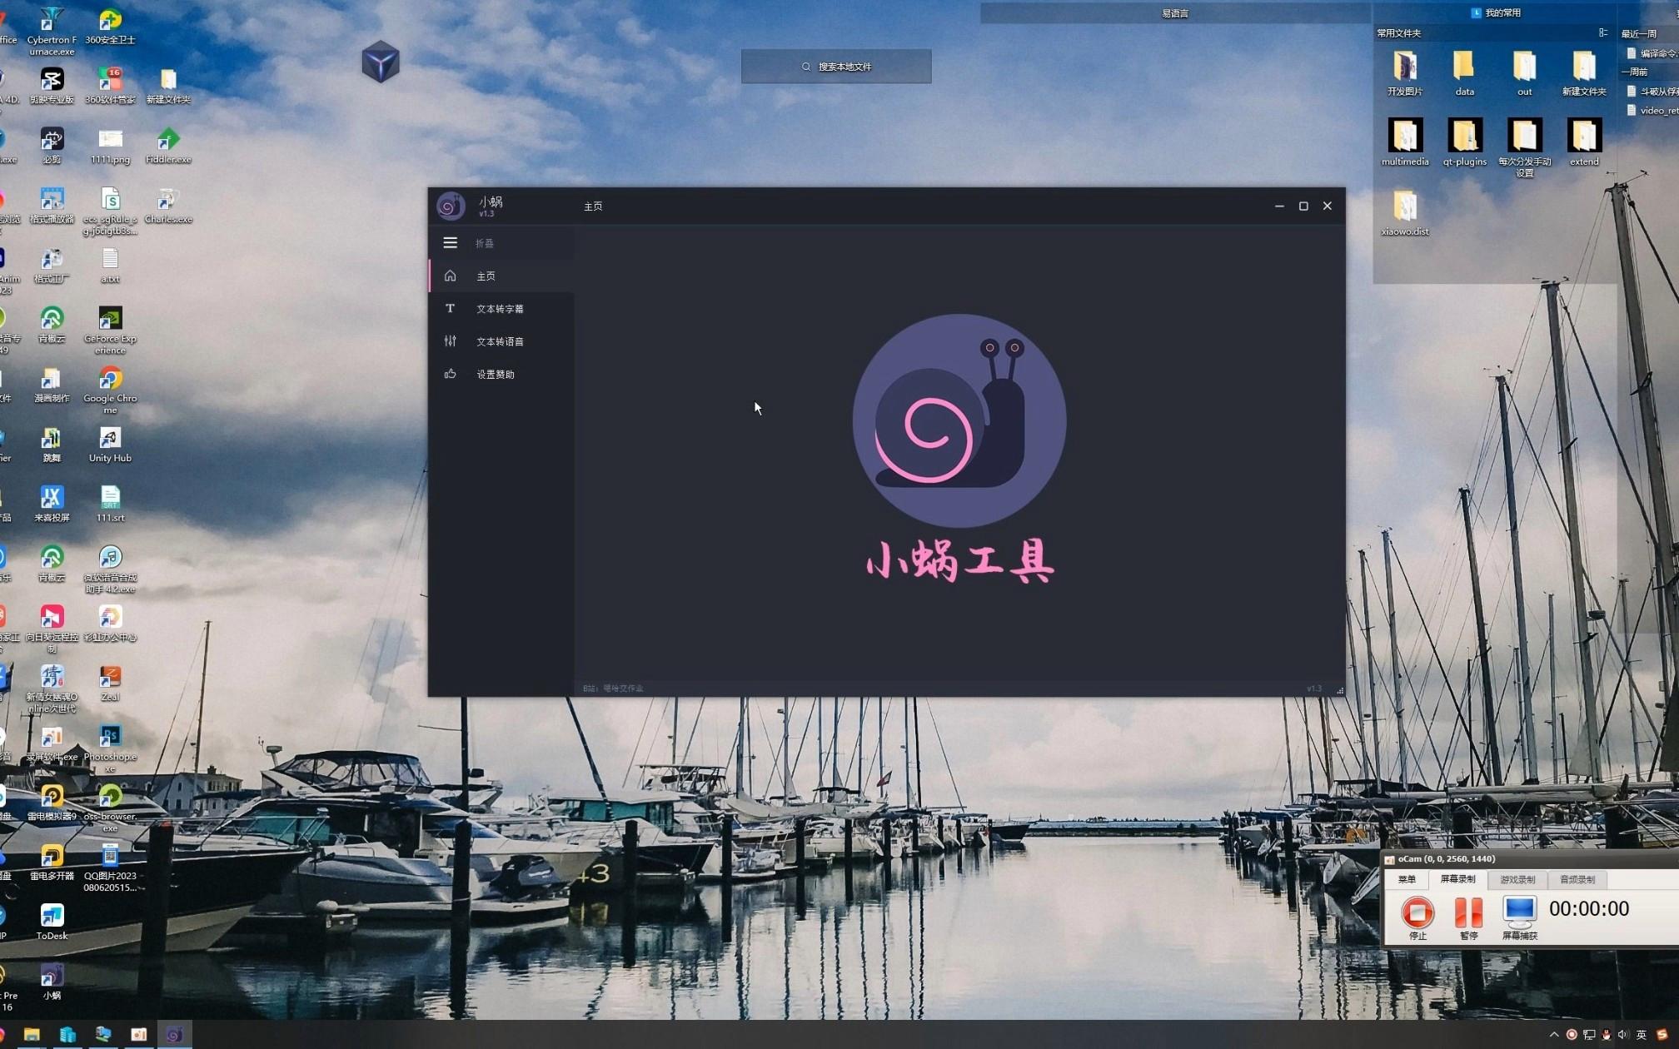Collapse the sidebar with the hamburger icon
Screen dimensions: 1679x1049
pos(450,243)
